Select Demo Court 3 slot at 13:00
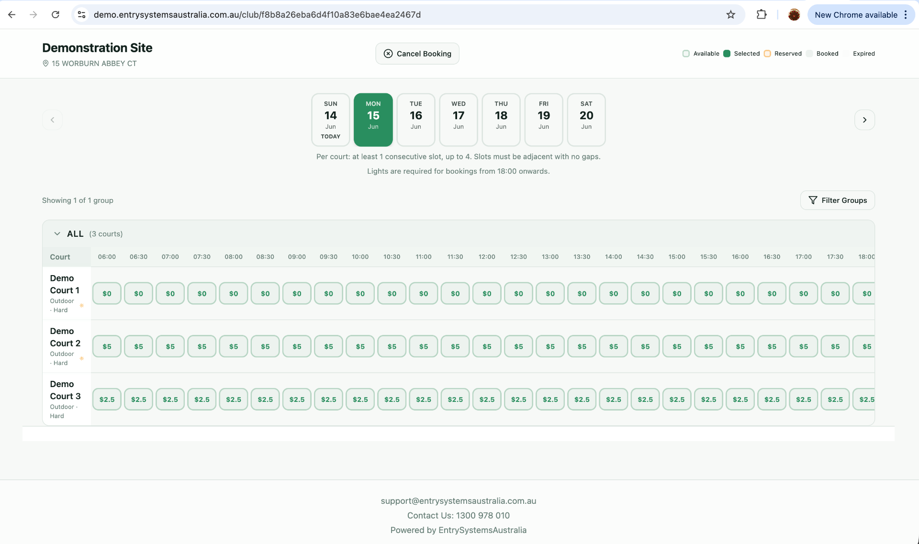Viewport: 919px width, 544px height. tap(550, 399)
